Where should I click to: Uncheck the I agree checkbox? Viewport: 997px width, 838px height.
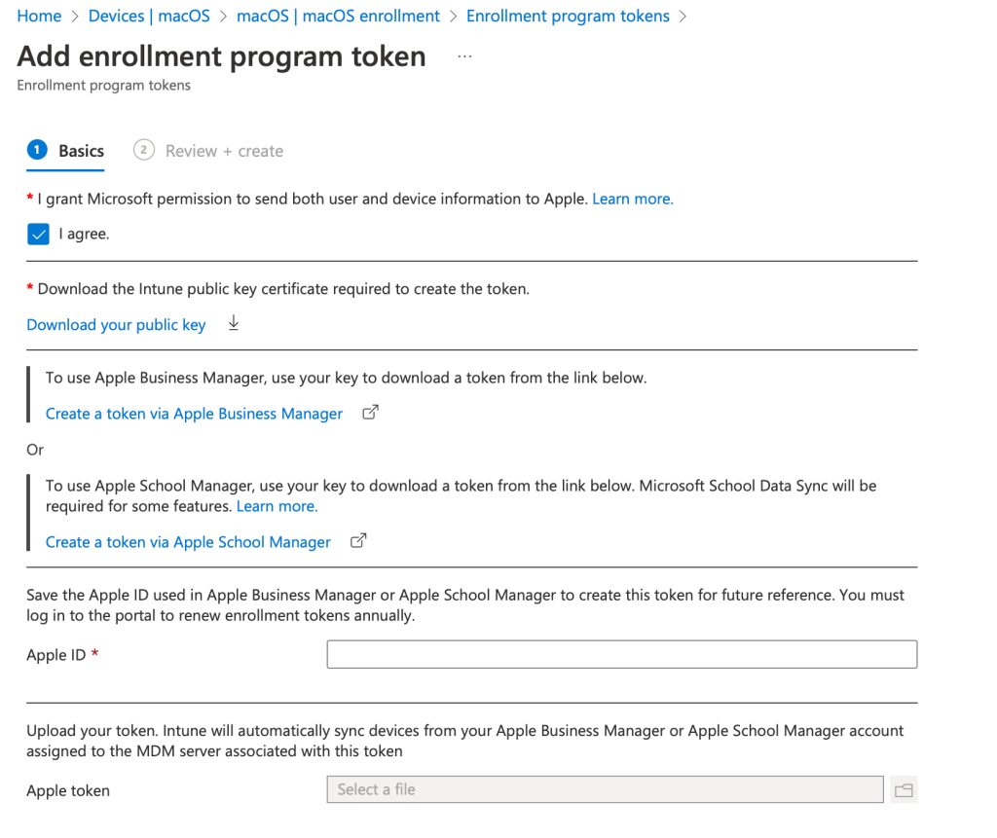coord(38,235)
